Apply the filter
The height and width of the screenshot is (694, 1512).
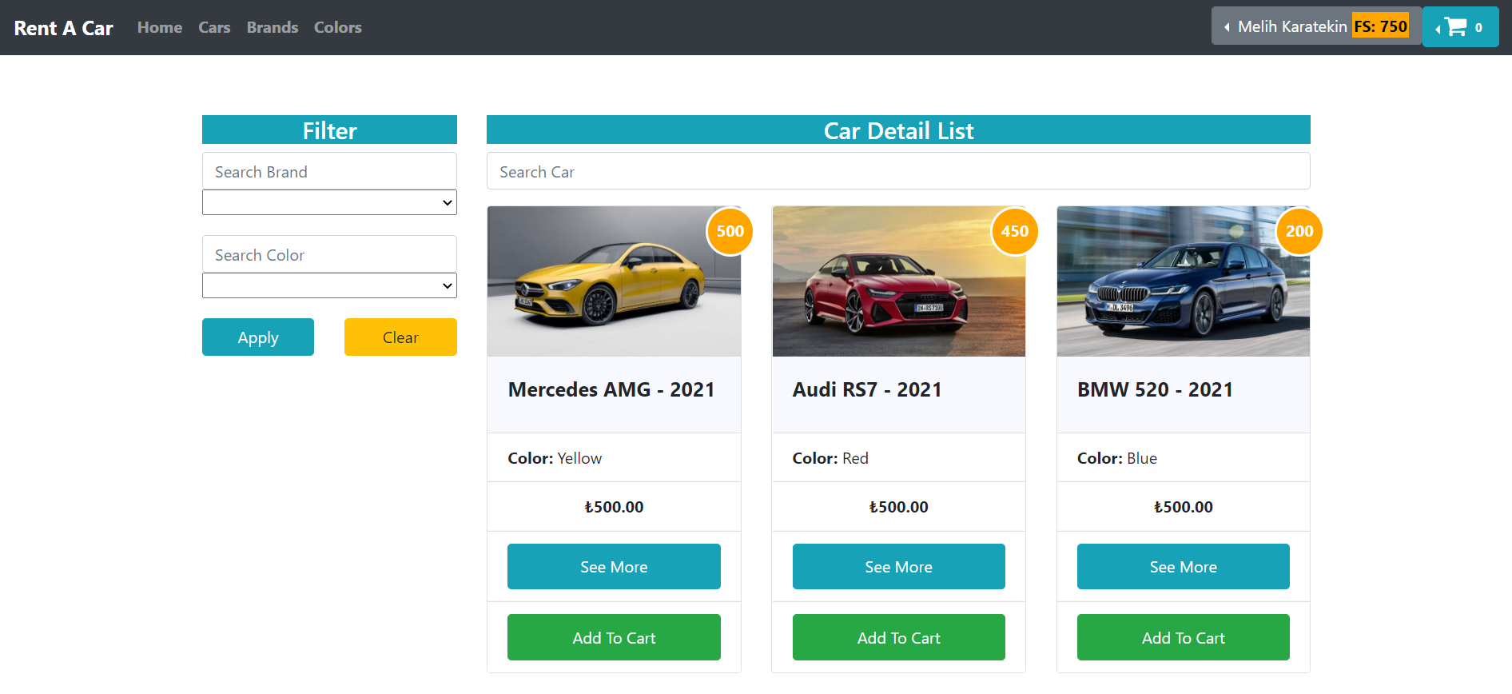tap(258, 337)
